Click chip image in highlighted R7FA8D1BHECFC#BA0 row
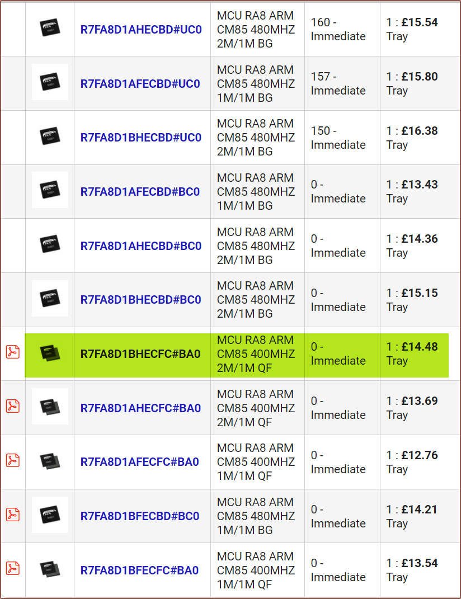The image size is (461, 599). tap(50, 352)
